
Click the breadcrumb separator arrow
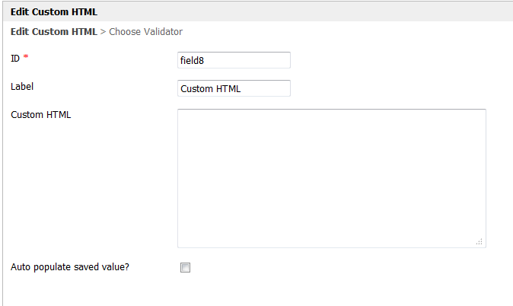point(103,32)
